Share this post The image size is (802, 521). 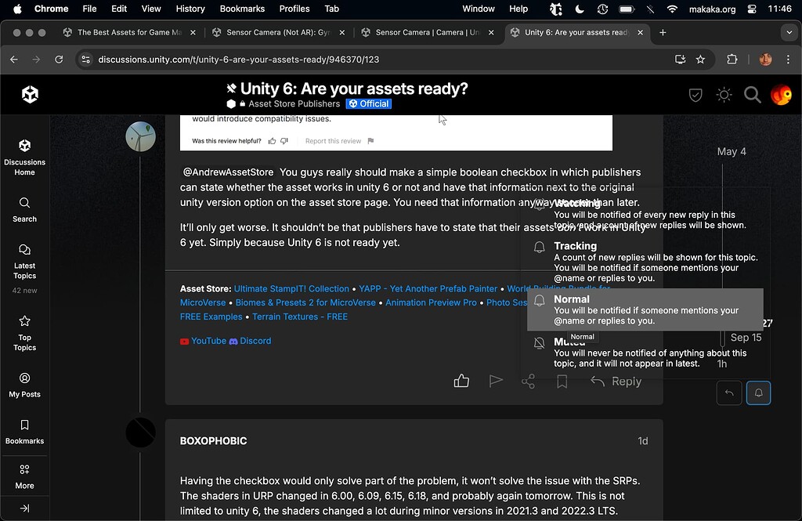coord(529,381)
